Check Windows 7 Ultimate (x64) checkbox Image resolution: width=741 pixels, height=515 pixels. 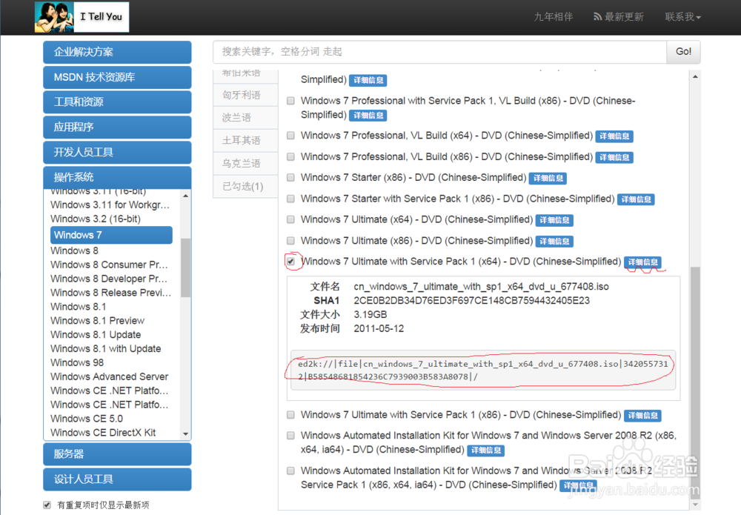tap(290, 219)
